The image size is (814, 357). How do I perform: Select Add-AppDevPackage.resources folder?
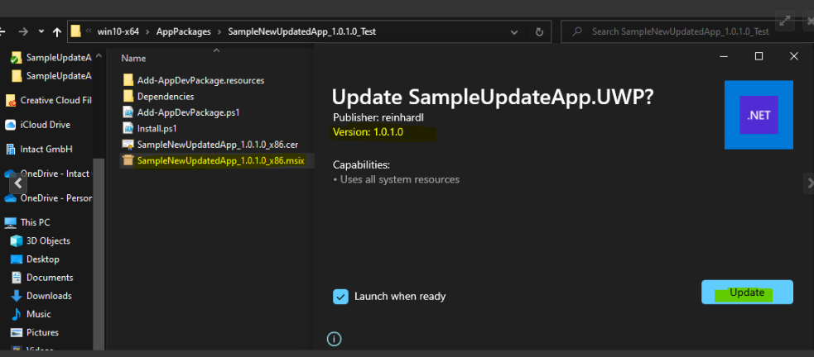tap(200, 81)
